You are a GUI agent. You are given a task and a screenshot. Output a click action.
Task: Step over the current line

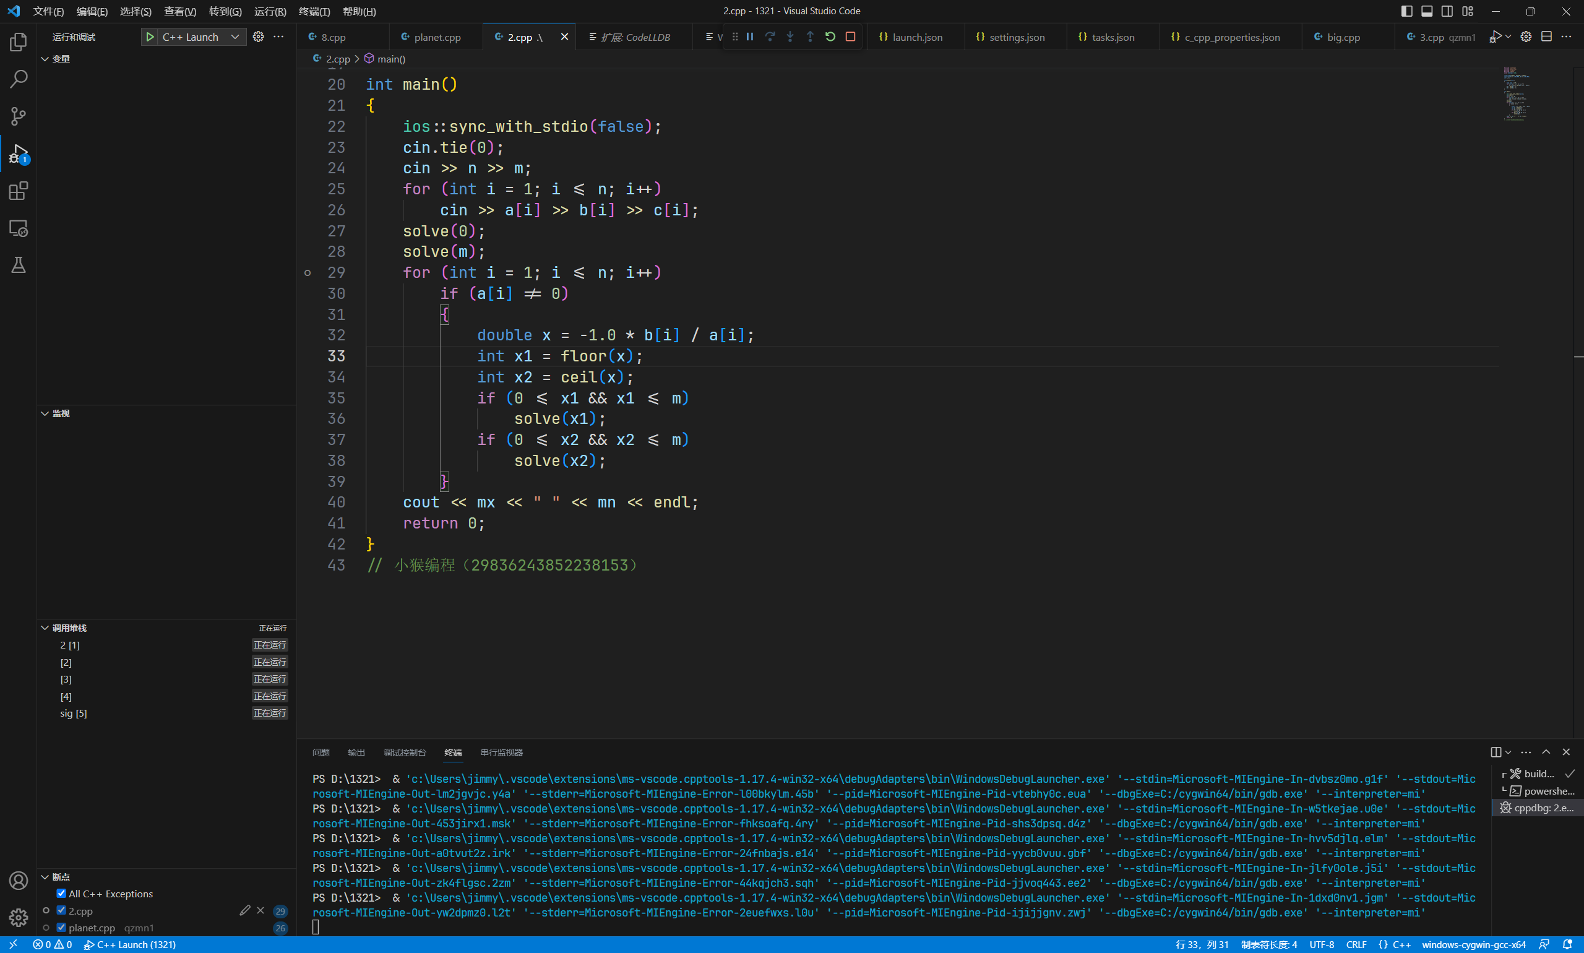(769, 37)
